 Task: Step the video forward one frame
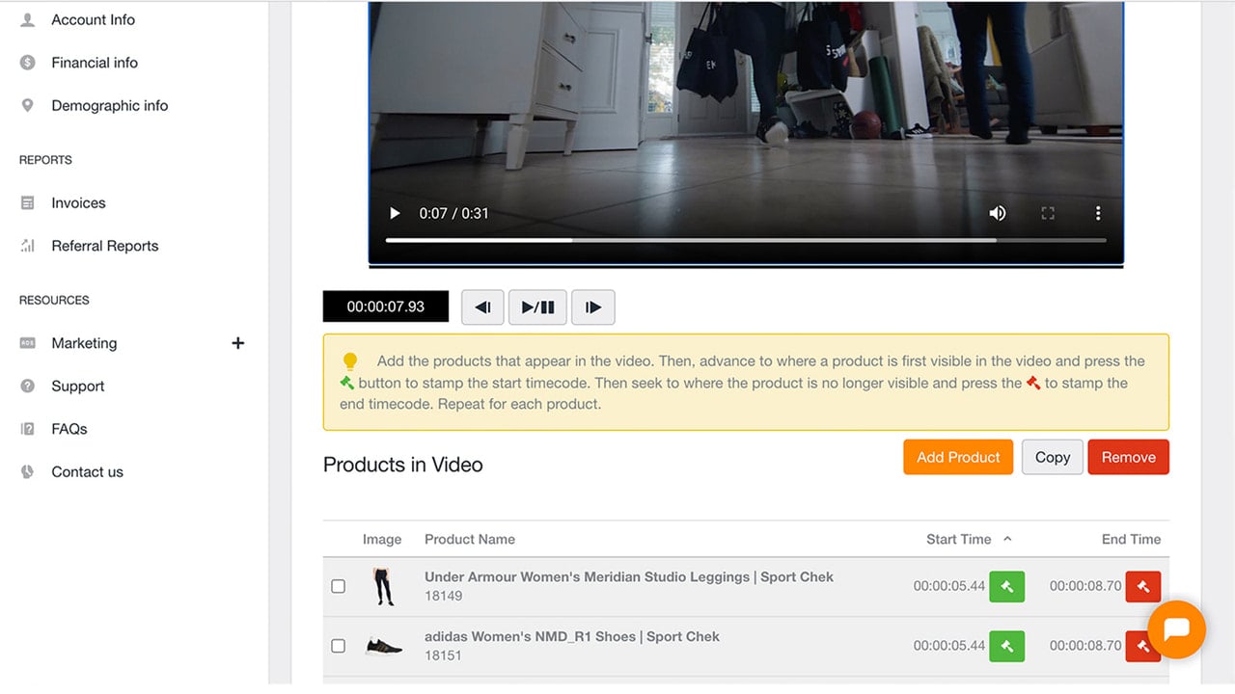click(593, 307)
